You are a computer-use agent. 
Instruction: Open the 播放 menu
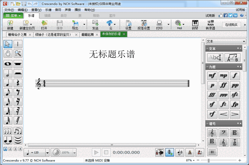pyautogui.click(x=78, y=10)
